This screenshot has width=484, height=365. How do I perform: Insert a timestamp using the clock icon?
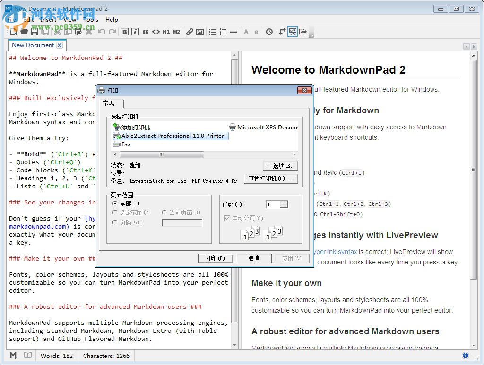click(269, 32)
